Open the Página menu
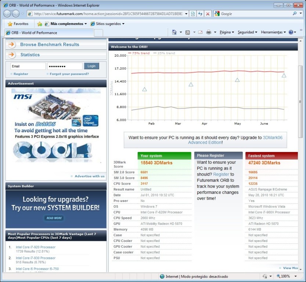 point(227,32)
